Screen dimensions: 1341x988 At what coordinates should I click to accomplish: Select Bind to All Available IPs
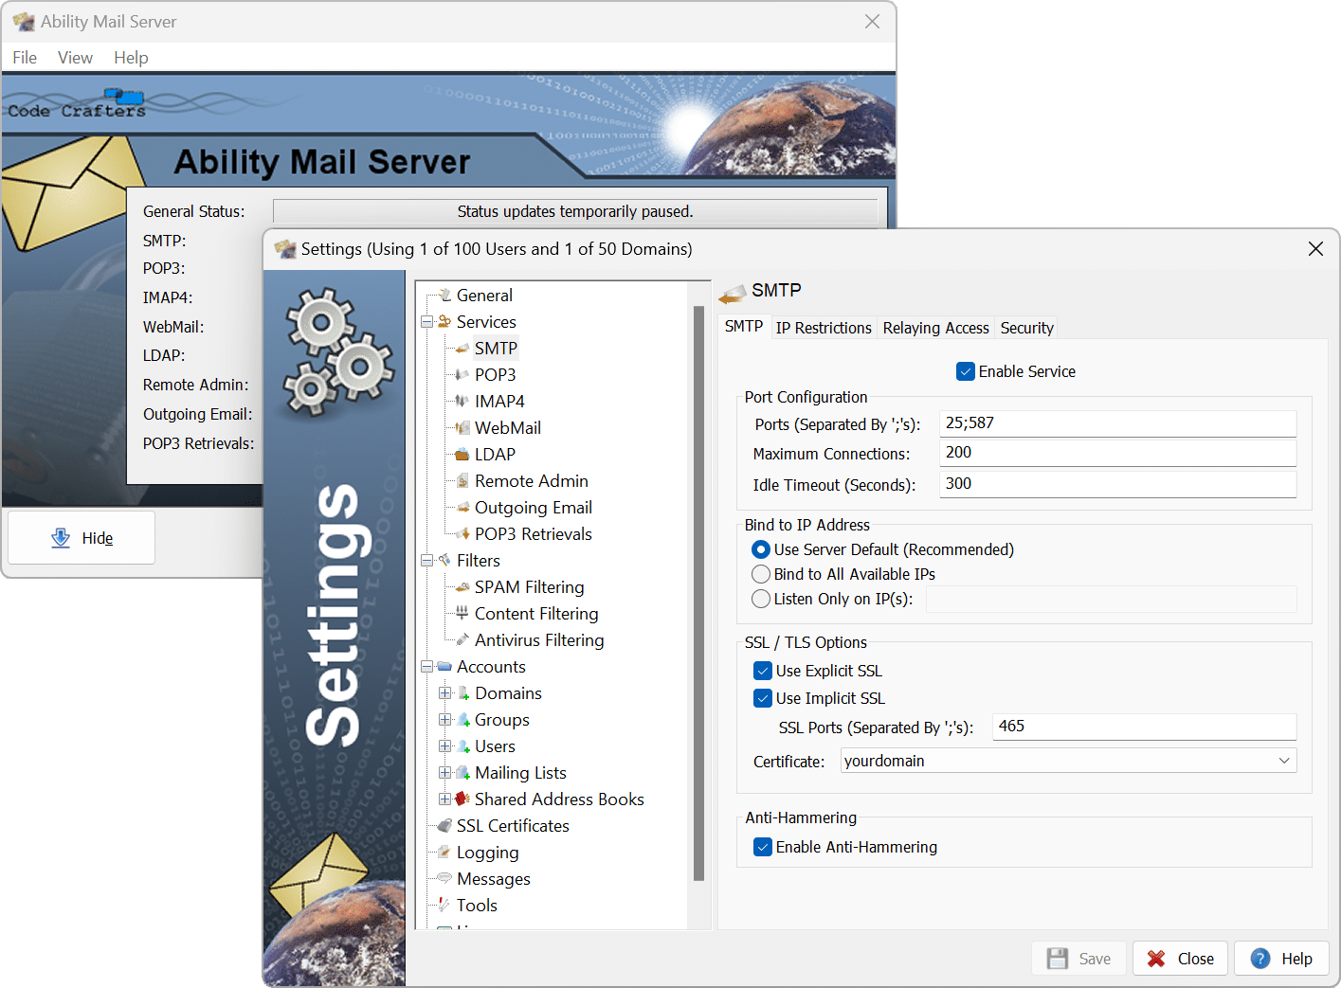(761, 574)
